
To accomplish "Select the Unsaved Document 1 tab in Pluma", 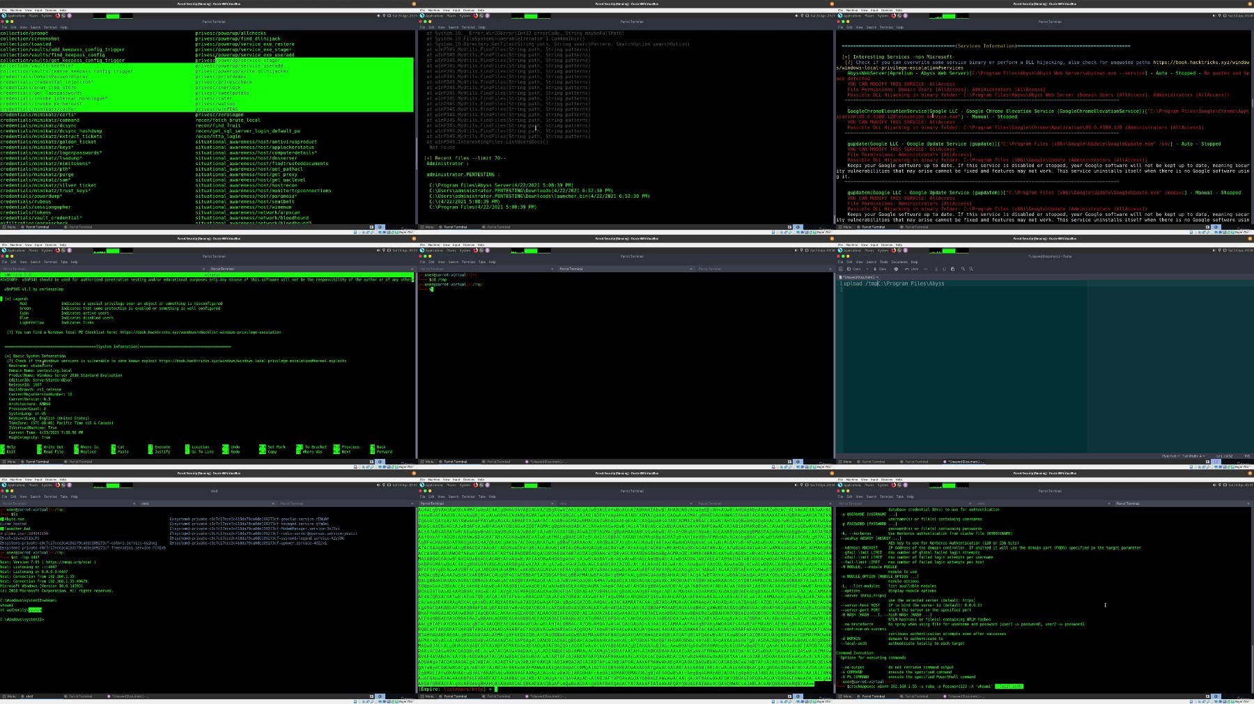I will (858, 277).
